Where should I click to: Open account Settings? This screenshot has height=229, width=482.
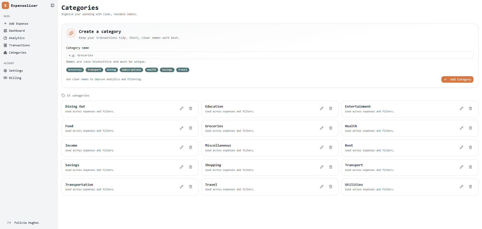coord(29,71)
